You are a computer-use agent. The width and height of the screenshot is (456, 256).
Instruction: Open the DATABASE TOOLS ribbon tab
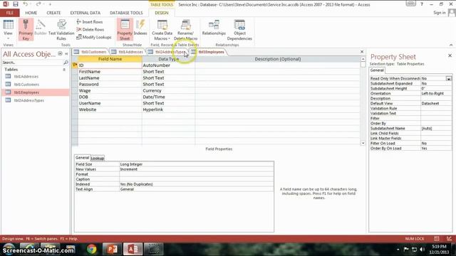point(126,13)
